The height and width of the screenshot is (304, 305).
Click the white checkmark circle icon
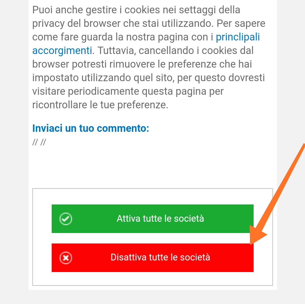click(x=66, y=219)
